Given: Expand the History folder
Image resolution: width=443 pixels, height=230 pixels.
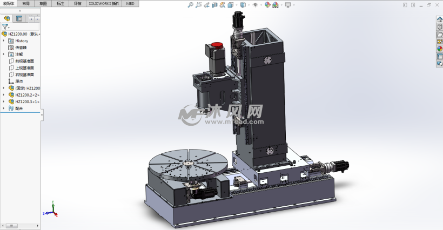Looking at the screenshot, I should click(4, 40).
